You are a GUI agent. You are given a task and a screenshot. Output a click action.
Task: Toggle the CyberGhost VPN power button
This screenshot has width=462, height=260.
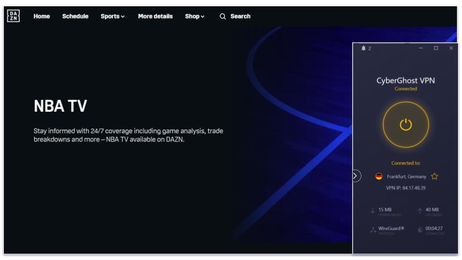pyautogui.click(x=406, y=125)
